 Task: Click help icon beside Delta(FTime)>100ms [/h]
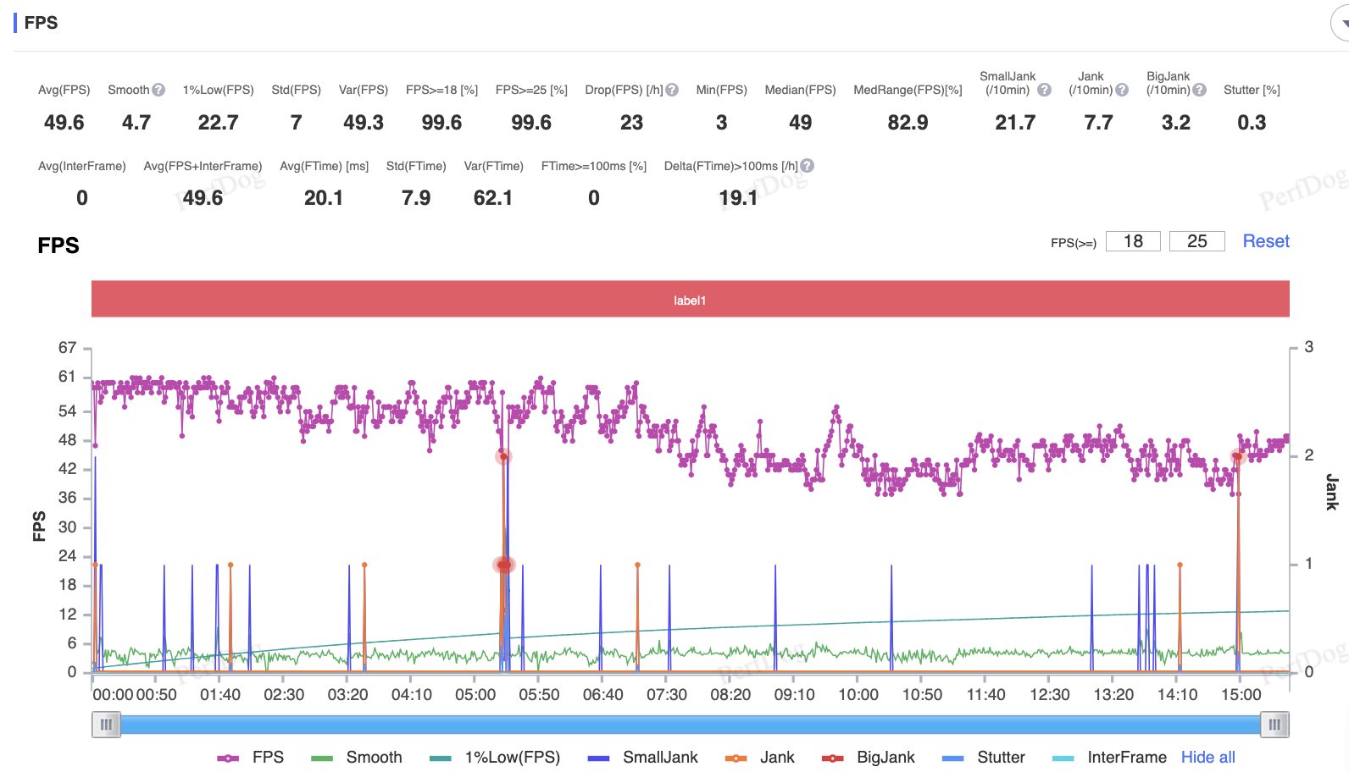[x=808, y=166]
